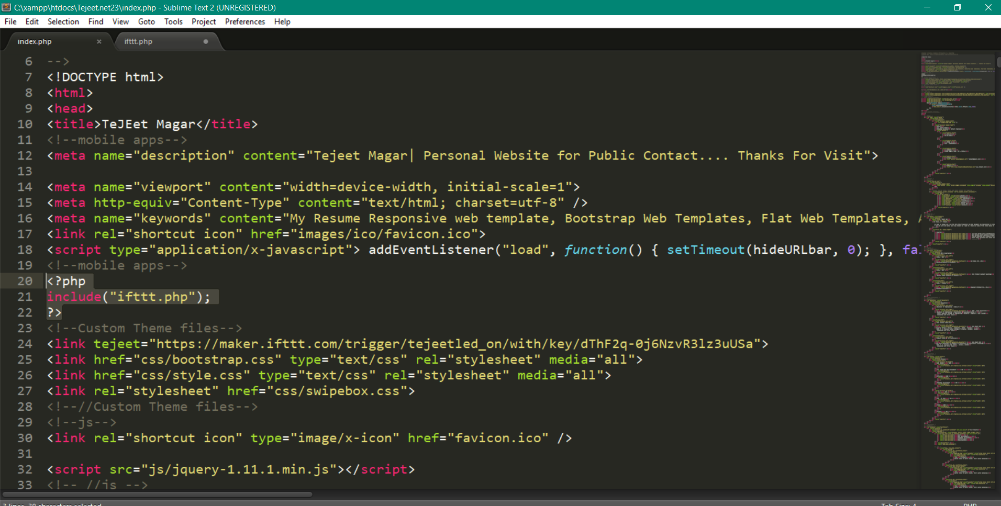Viewport: 1001px width, 506px height.
Task: Click line number 20 in gutter
Action: 25,281
